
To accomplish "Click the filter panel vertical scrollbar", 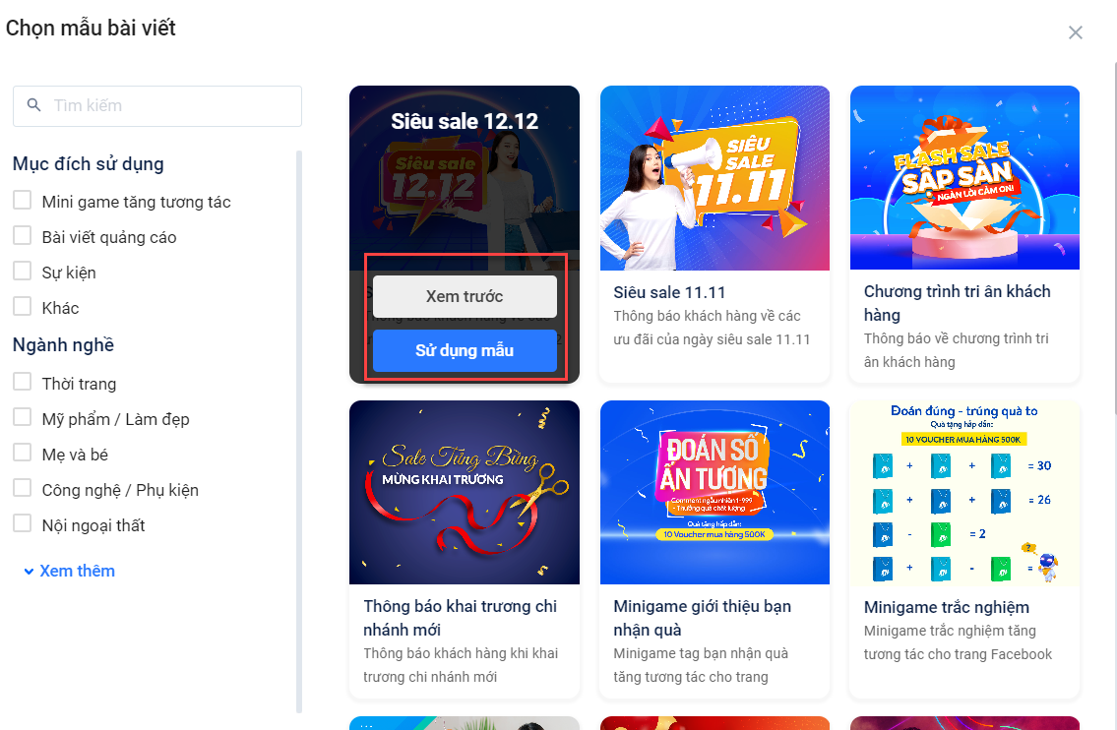I will (299, 431).
